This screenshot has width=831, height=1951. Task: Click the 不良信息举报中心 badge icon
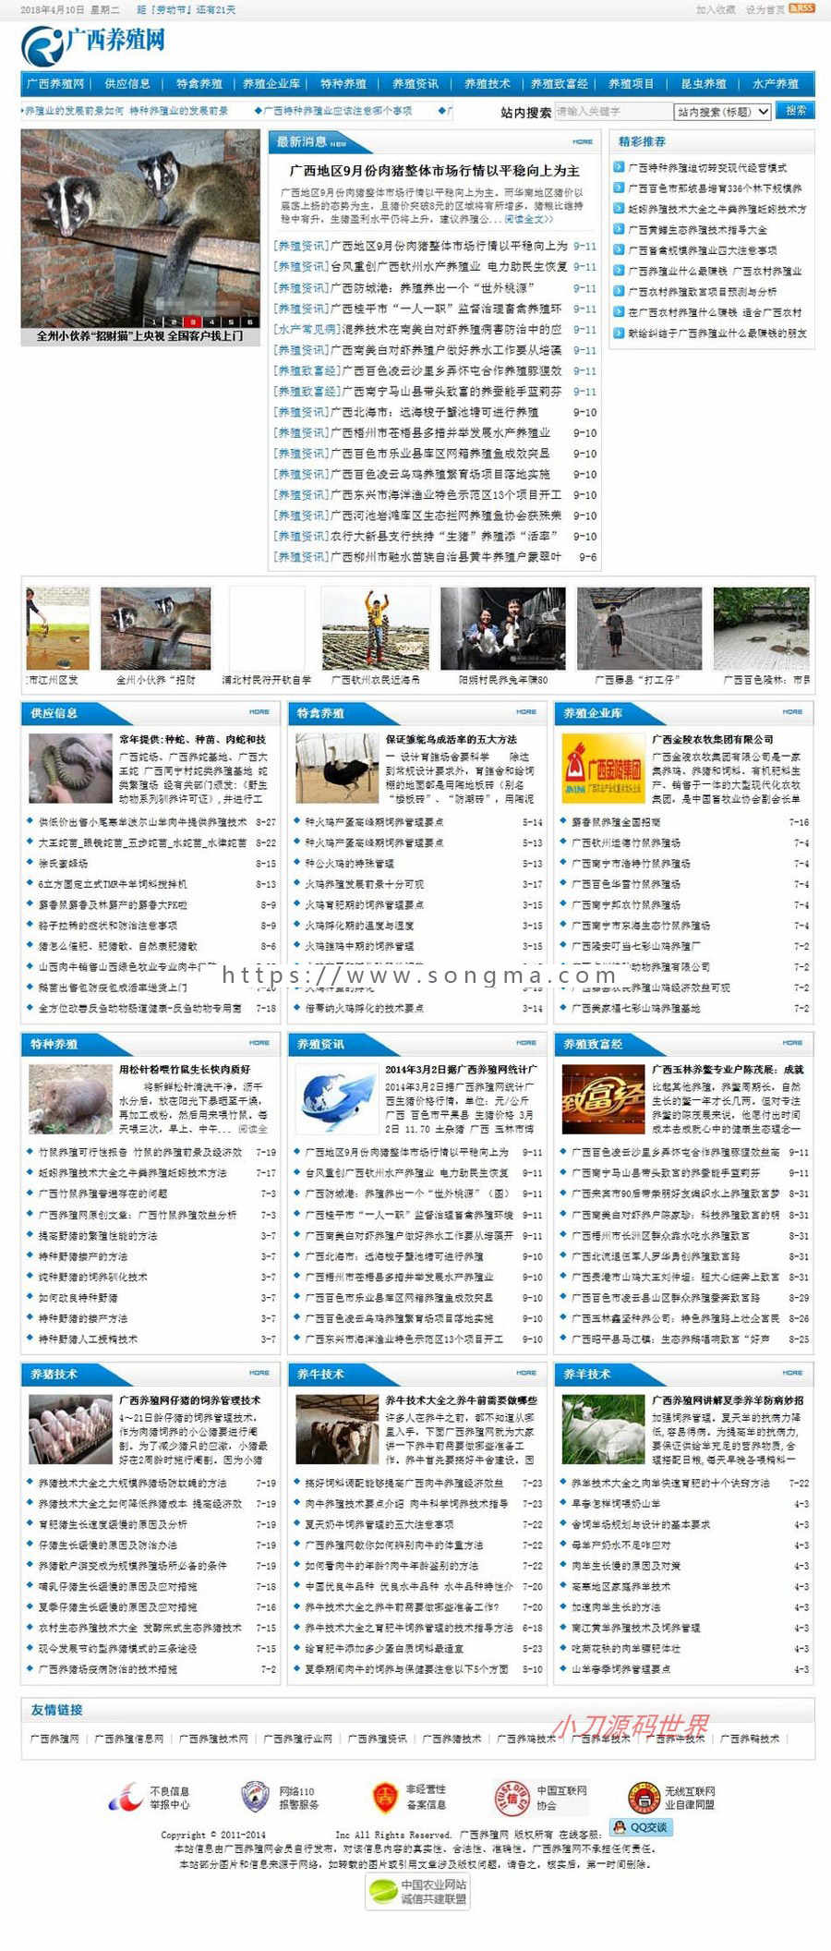126,1797
